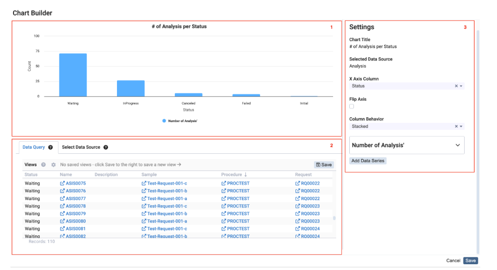Open the ASIS0079 analysis link
Viewport: 497px width, 270px height.
click(76, 214)
